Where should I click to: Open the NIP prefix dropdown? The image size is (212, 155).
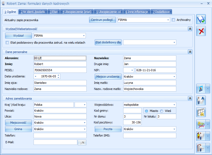(x=132, y=70)
